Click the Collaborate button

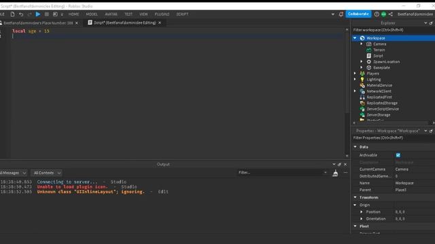coord(358,14)
